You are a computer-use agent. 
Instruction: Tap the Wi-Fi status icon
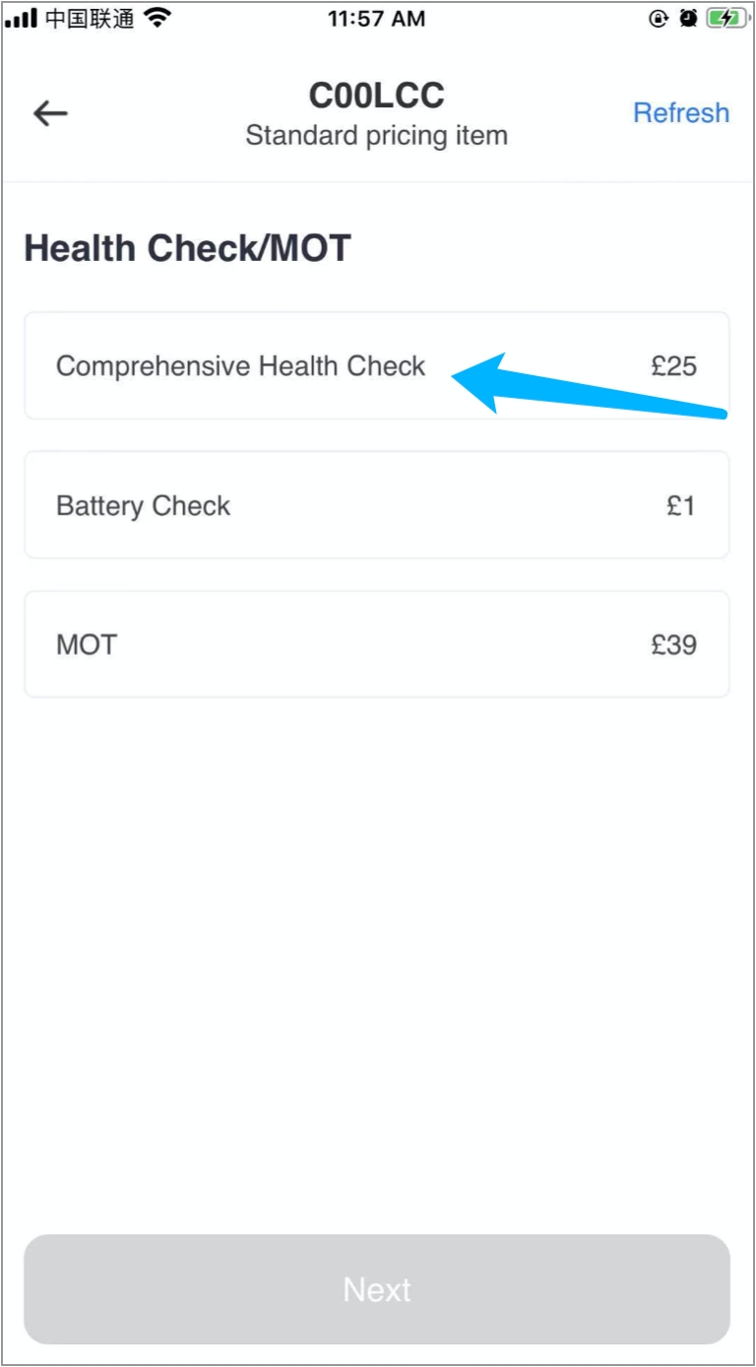click(157, 18)
